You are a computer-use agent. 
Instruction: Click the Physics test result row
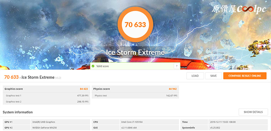click(x=135, y=95)
